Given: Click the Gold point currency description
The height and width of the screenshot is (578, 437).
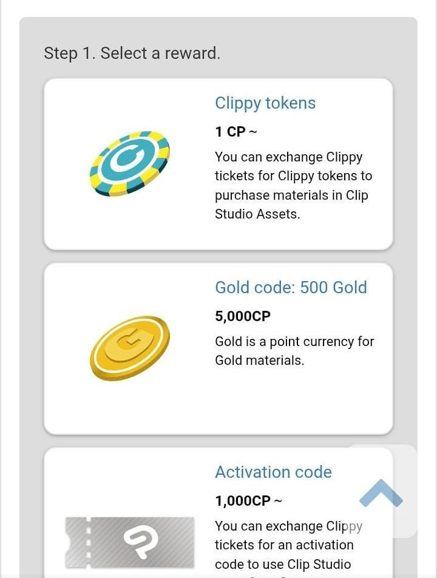Looking at the screenshot, I should 294,350.
